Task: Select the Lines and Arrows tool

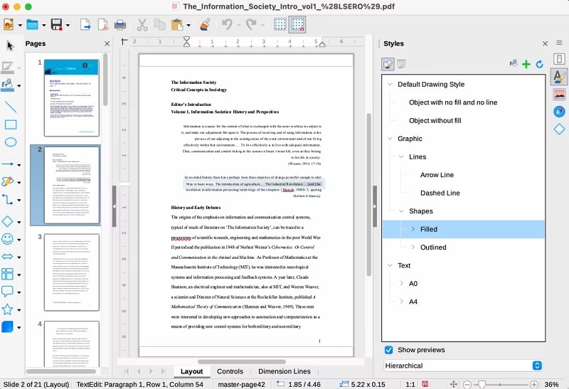Action: coord(8,164)
